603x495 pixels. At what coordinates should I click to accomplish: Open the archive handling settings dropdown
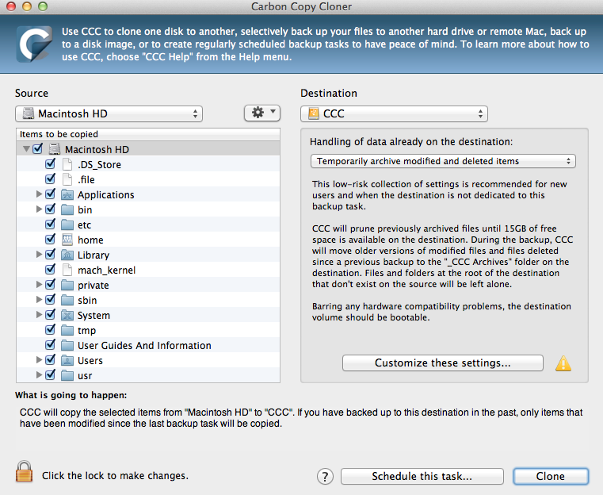coord(443,161)
